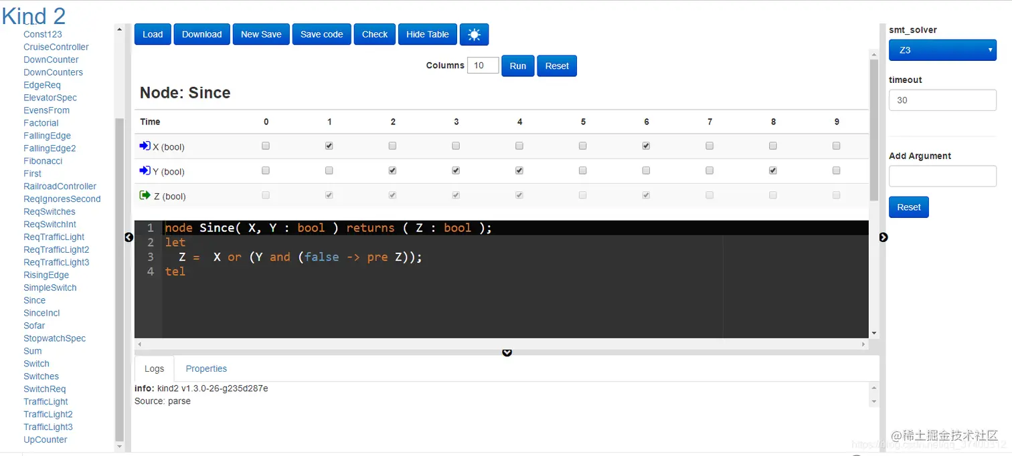1012x456 pixels.
Task: Switch to the Logs tab
Action: 154,368
